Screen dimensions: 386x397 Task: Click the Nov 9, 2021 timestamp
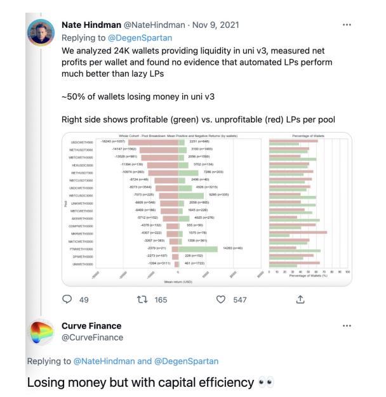tap(216, 25)
